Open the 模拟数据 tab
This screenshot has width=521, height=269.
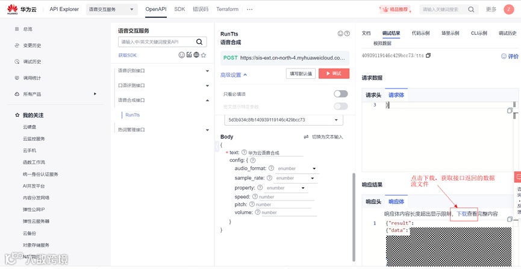382,43
